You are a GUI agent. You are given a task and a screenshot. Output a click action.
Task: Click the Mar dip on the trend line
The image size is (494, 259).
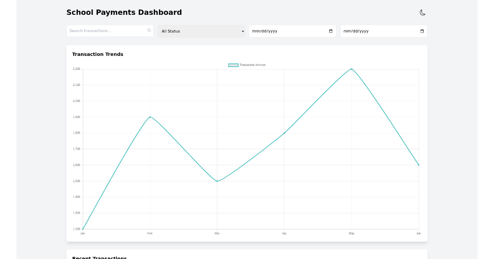pyautogui.click(x=217, y=180)
